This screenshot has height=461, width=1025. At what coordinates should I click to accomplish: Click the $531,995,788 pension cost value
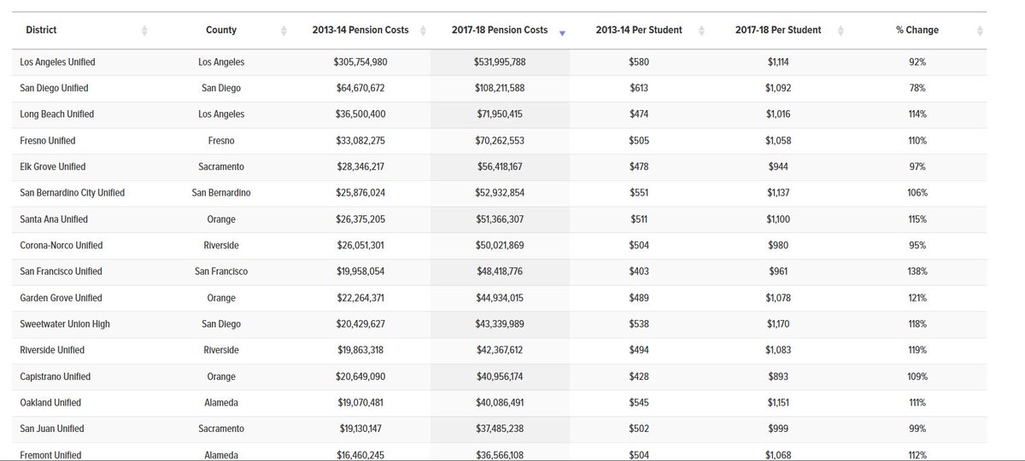coord(500,61)
